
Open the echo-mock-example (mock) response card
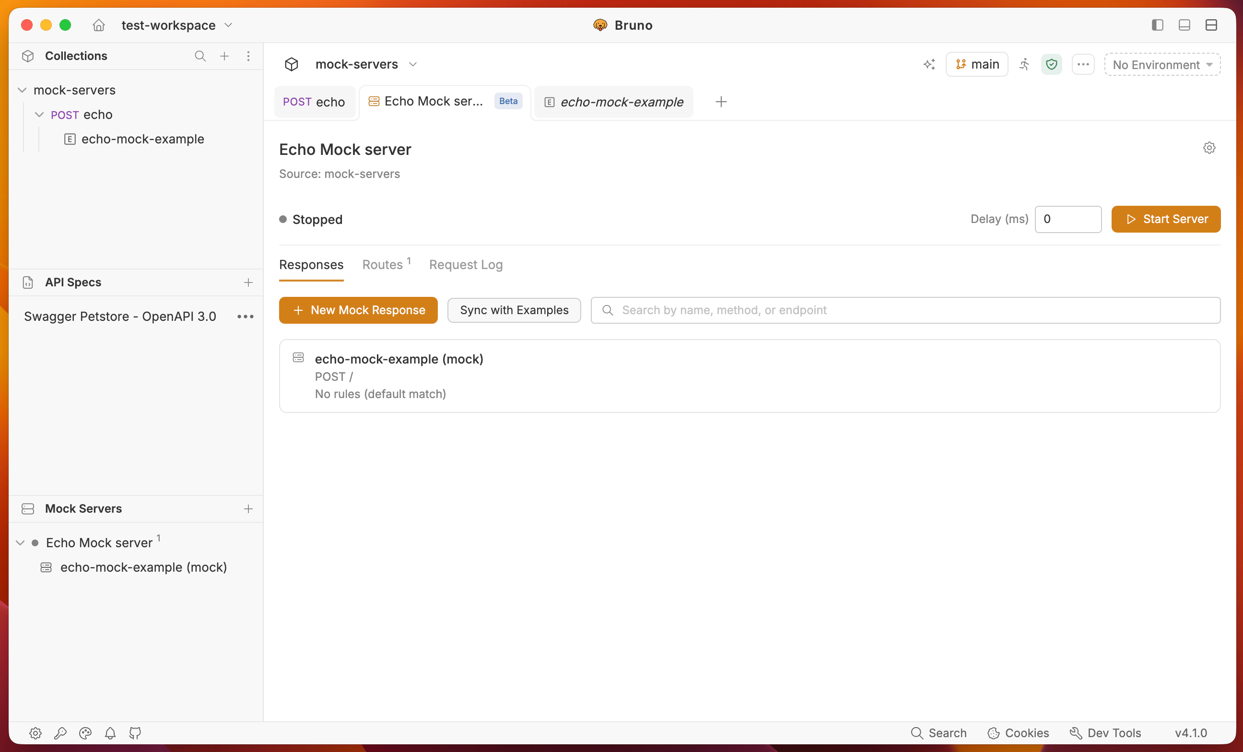click(750, 376)
